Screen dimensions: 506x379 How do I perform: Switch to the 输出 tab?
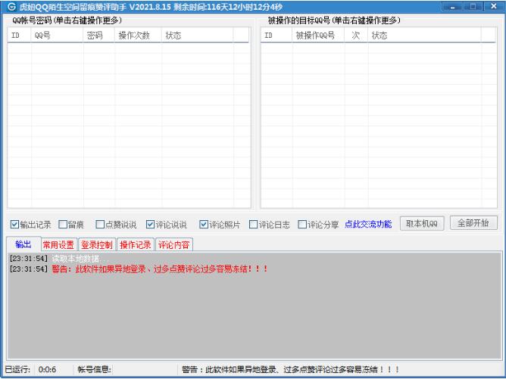(x=23, y=244)
